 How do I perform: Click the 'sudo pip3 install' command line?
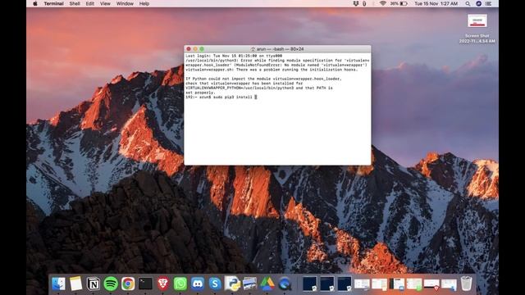click(221, 97)
